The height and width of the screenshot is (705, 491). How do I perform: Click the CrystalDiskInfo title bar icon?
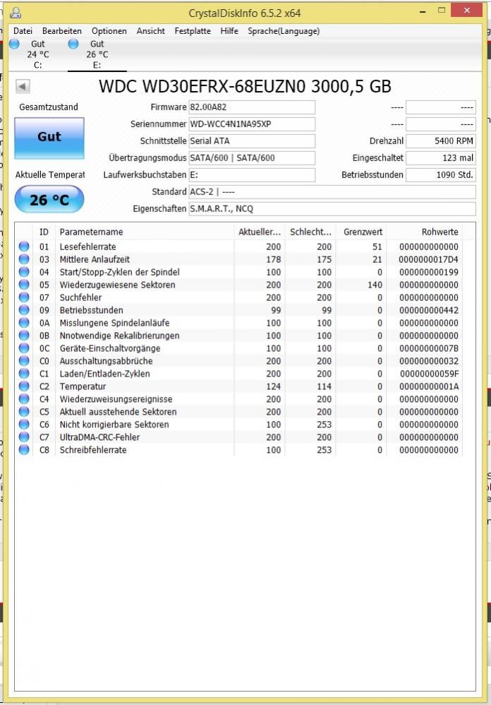coord(16,12)
